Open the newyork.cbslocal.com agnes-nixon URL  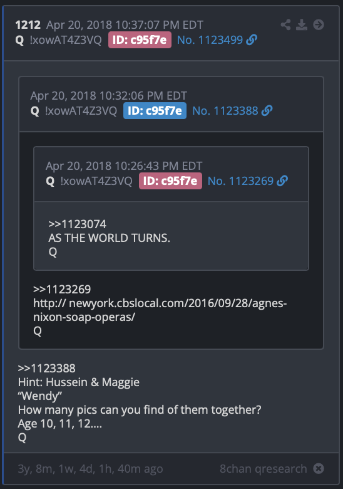click(160, 310)
